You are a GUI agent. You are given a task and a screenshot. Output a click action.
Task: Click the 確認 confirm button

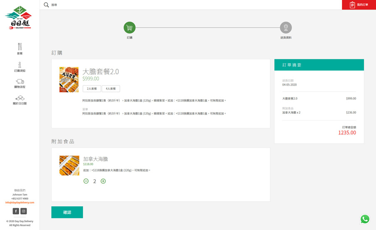(67, 212)
